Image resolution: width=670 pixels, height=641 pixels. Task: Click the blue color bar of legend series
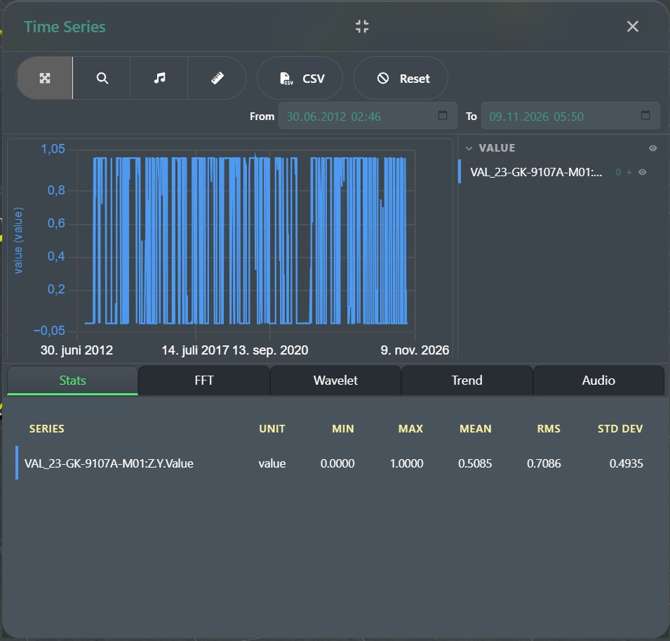click(460, 171)
